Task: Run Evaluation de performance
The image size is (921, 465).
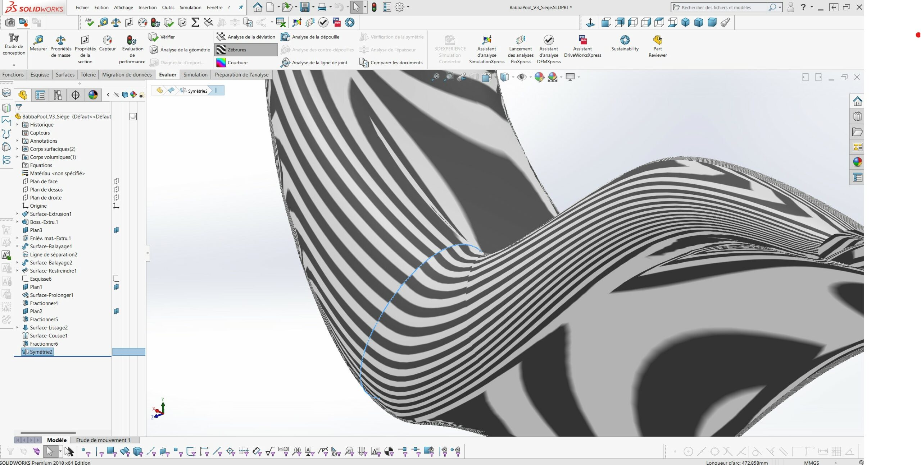Action: [x=132, y=50]
